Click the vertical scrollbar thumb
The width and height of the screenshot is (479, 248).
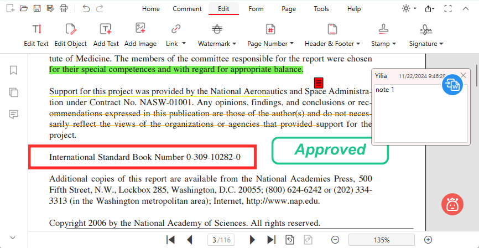click(x=476, y=75)
